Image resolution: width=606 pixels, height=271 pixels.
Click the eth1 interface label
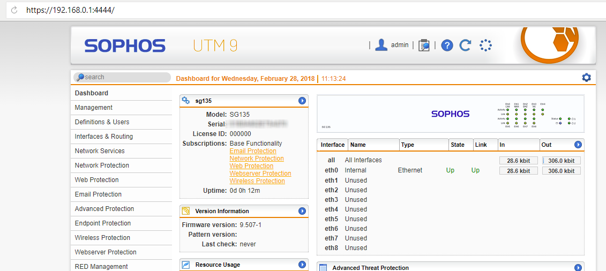(331, 180)
